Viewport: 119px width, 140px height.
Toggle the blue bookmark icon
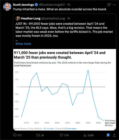click(x=108, y=135)
